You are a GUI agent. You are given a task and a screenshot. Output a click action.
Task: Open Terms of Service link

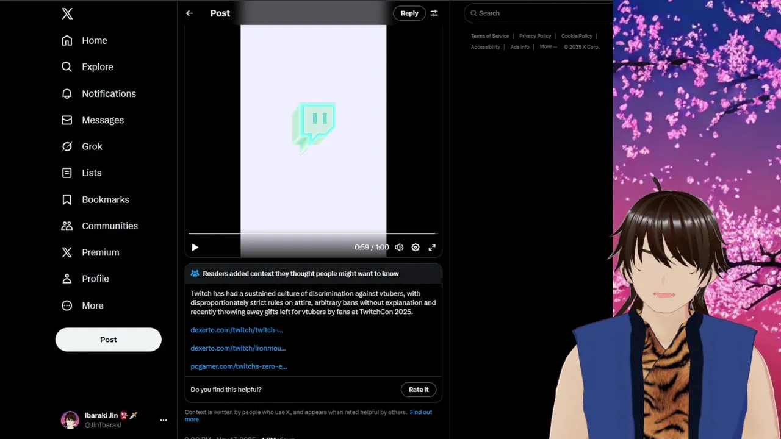click(x=490, y=36)
